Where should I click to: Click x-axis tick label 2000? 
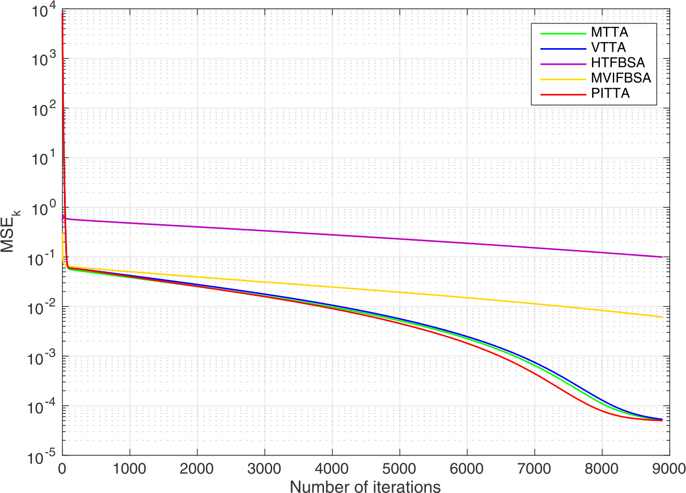pos(197,468)
